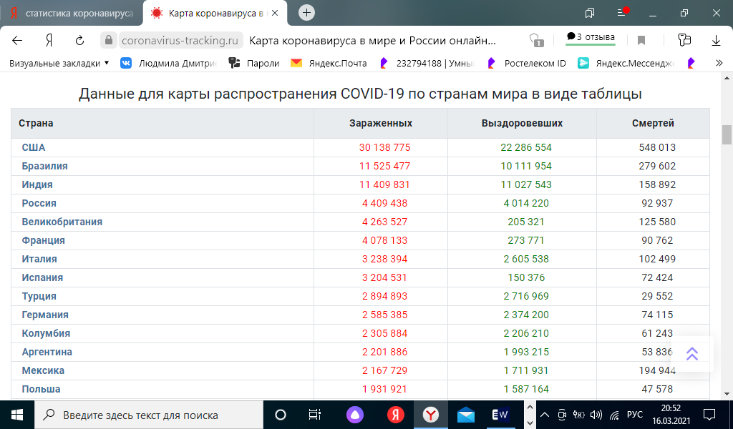Screen dimensions: 733x429
Task: Open the Yandex browser hamburger menu
Action: 622,13
